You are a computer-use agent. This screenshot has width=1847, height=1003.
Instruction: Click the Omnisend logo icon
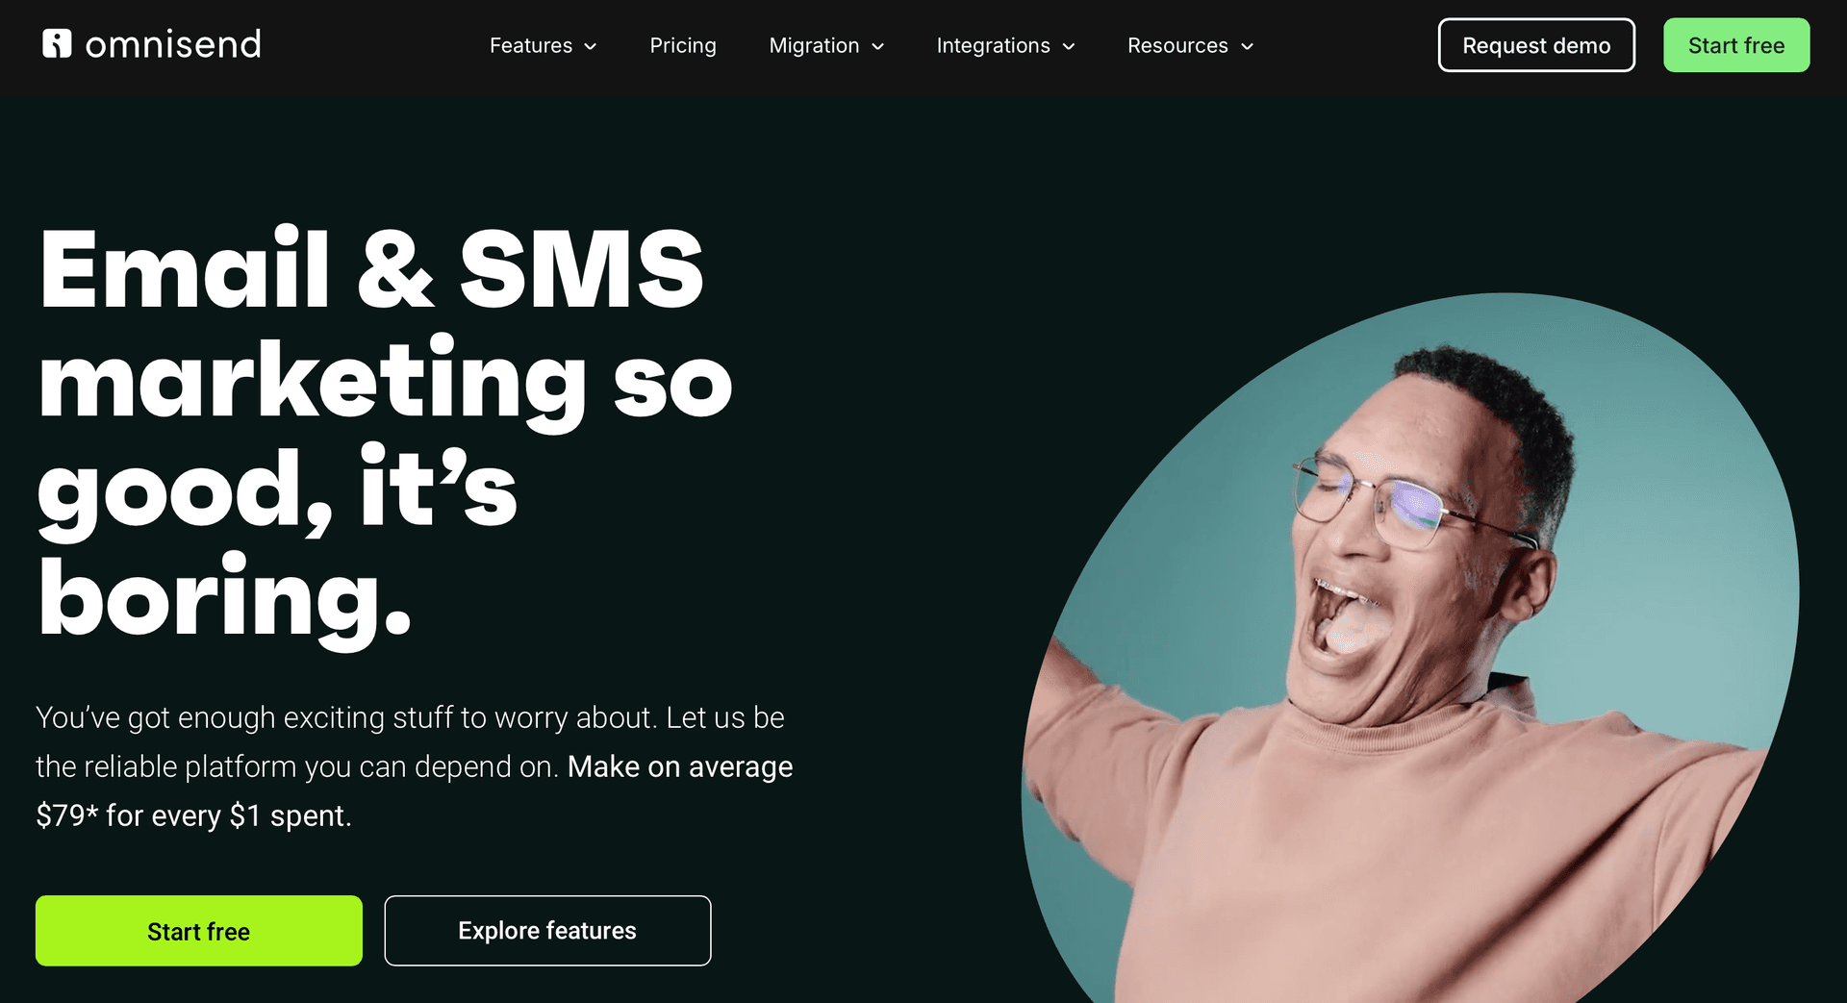pos(57,43)
